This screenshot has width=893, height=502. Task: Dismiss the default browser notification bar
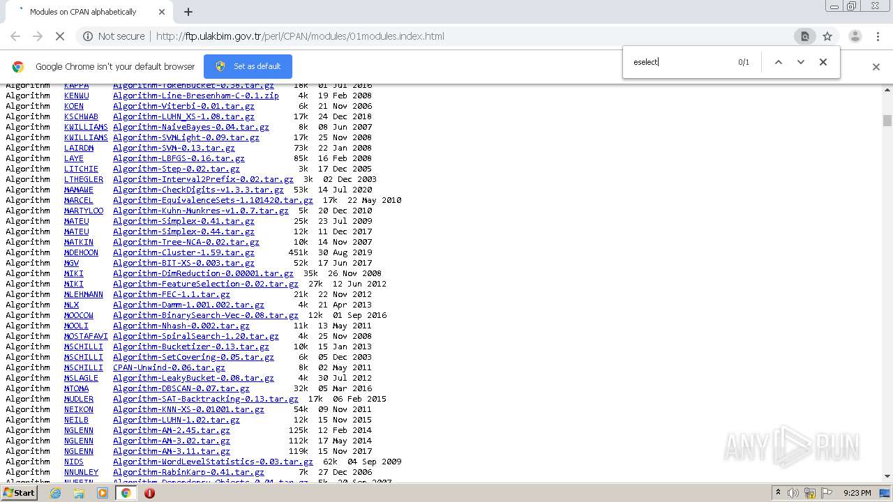(x=876, y=67)
